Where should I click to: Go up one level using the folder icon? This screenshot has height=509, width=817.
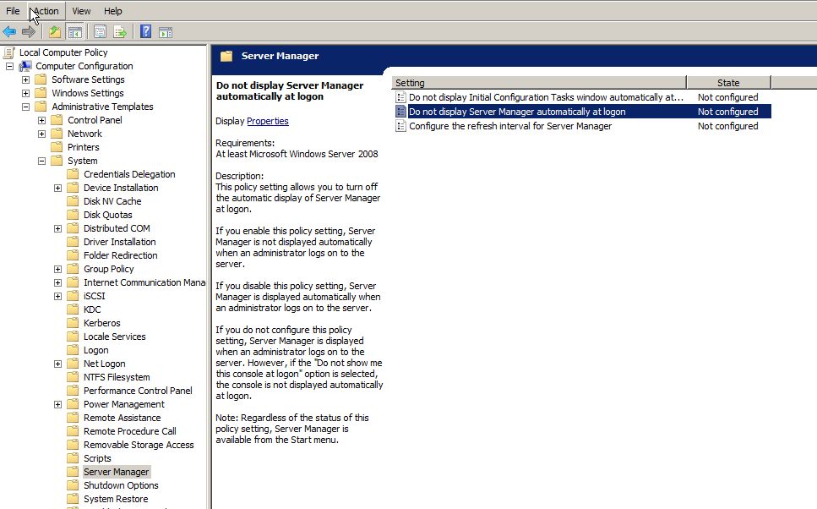[x=55, y=32]
